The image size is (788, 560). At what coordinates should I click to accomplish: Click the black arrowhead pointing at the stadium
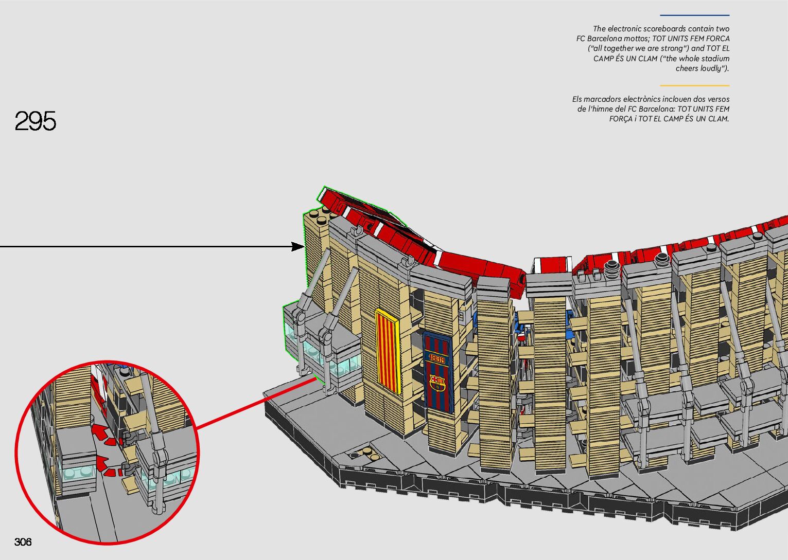coord(297,247)
